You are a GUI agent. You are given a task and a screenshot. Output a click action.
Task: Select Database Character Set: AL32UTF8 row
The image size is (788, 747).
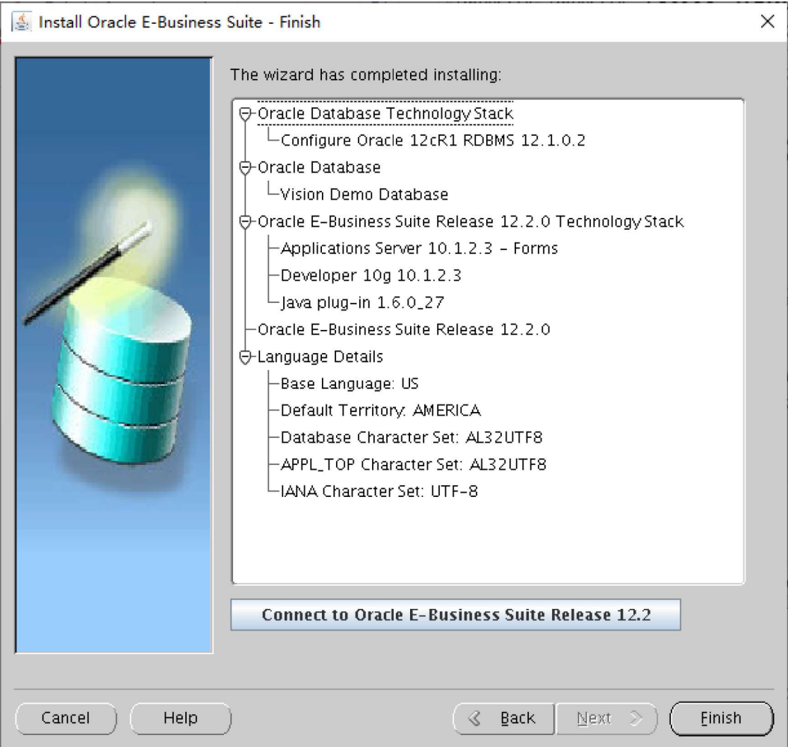coord(412,438)
